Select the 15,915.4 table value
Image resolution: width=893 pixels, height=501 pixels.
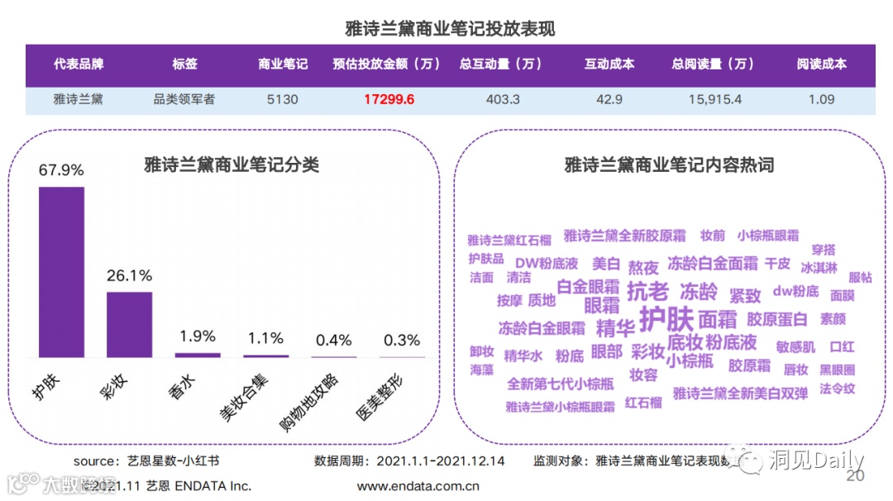[715, 99]
